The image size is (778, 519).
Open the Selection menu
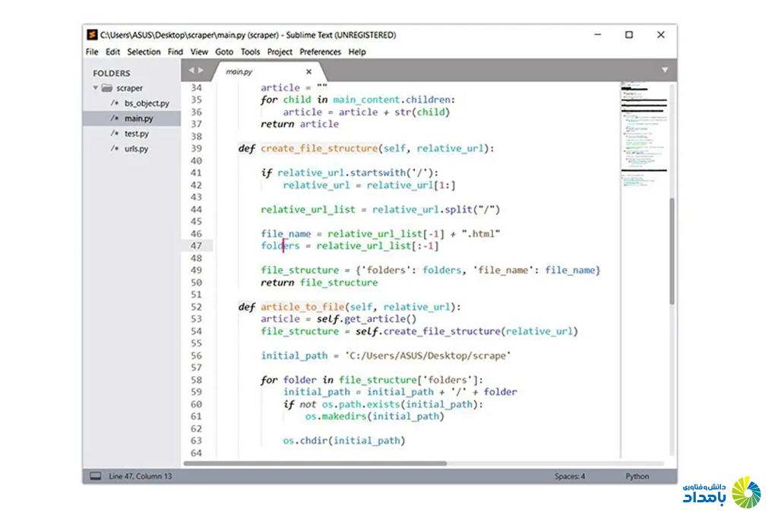click(x=144, y=52)
